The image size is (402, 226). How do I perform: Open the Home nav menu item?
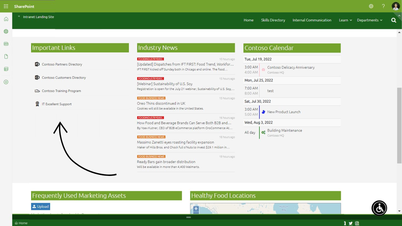(249, 20)
